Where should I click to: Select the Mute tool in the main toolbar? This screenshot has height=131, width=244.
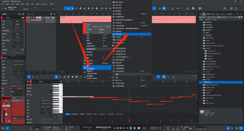[x=89, y=8]
